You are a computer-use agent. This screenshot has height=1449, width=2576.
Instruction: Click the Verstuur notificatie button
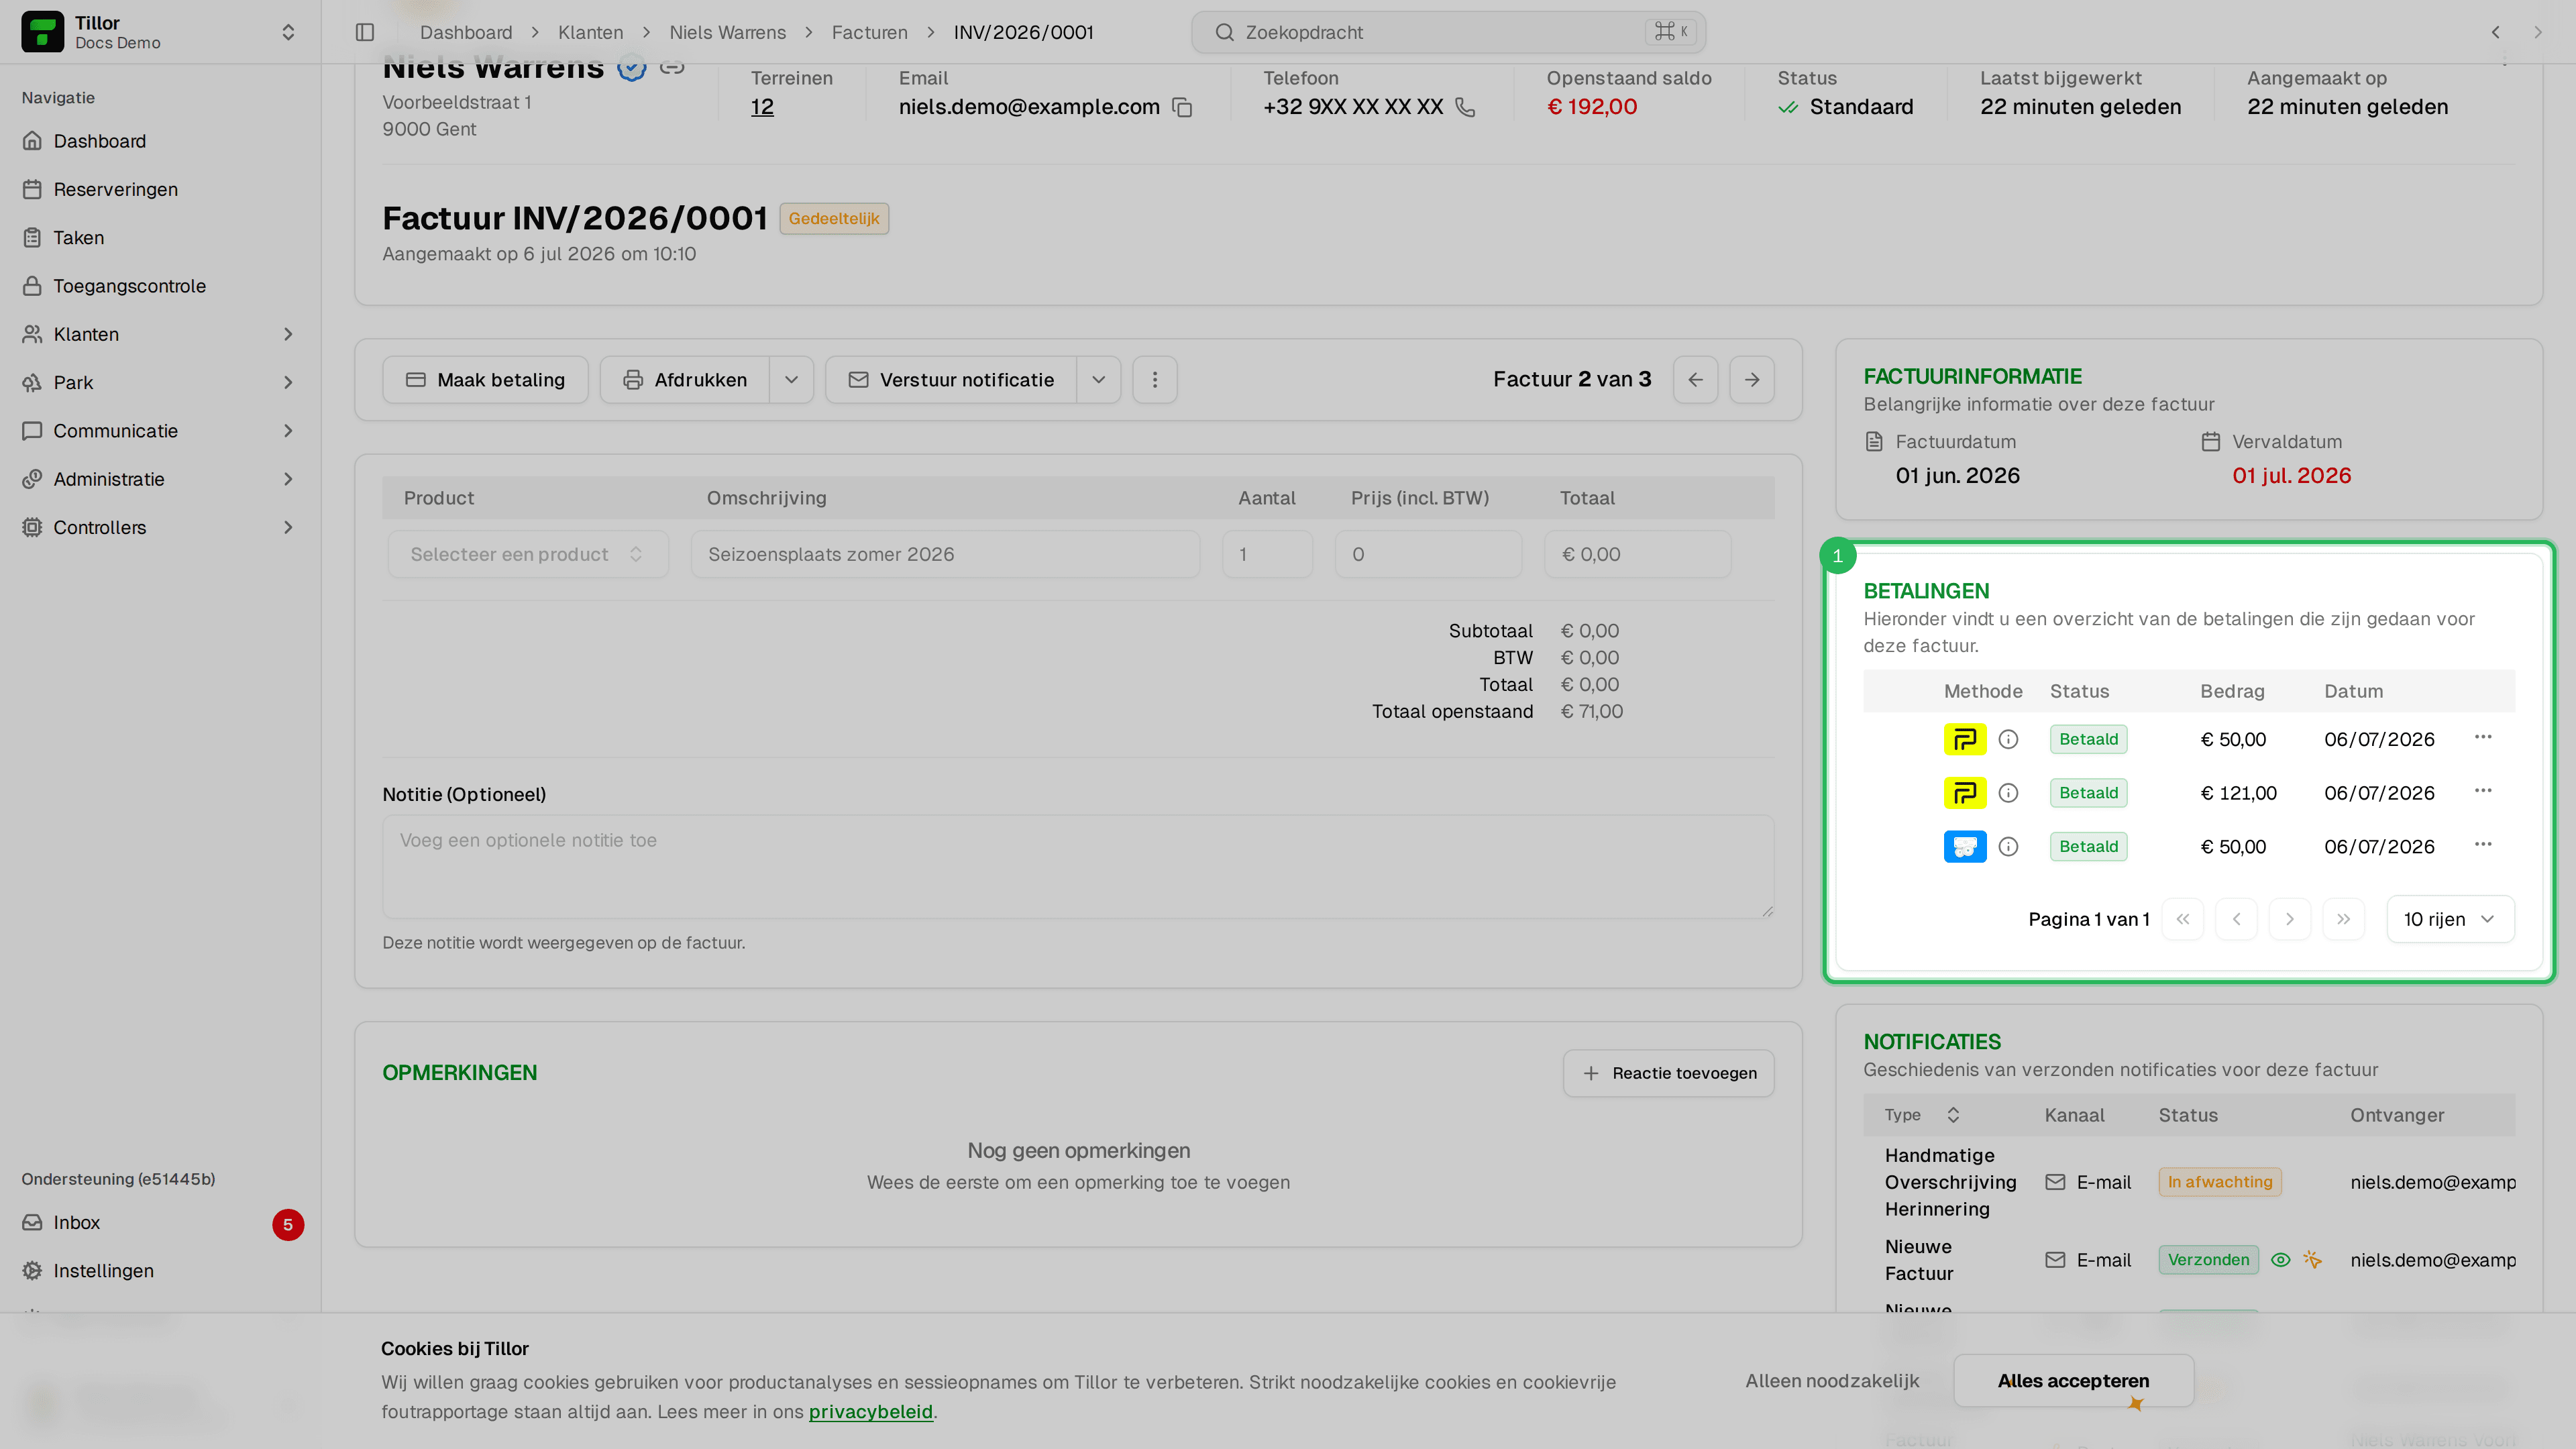pyautogui.click(x=951, y=380)
